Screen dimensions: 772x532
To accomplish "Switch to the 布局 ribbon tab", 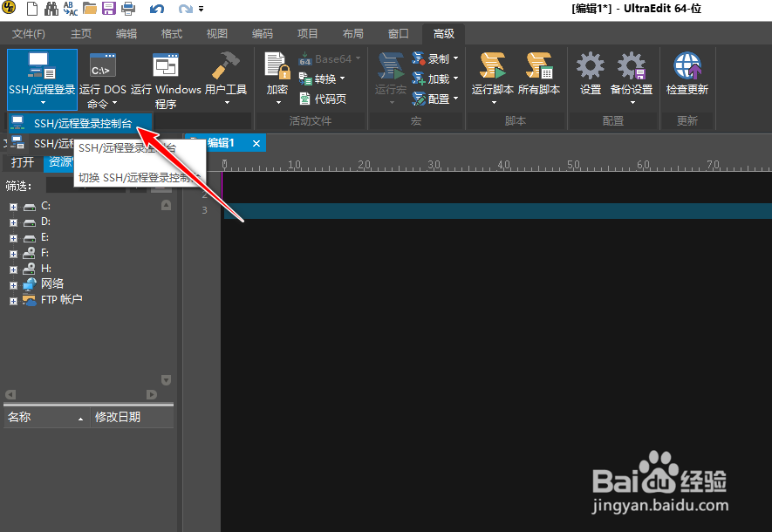I will [x=353, y=33].
